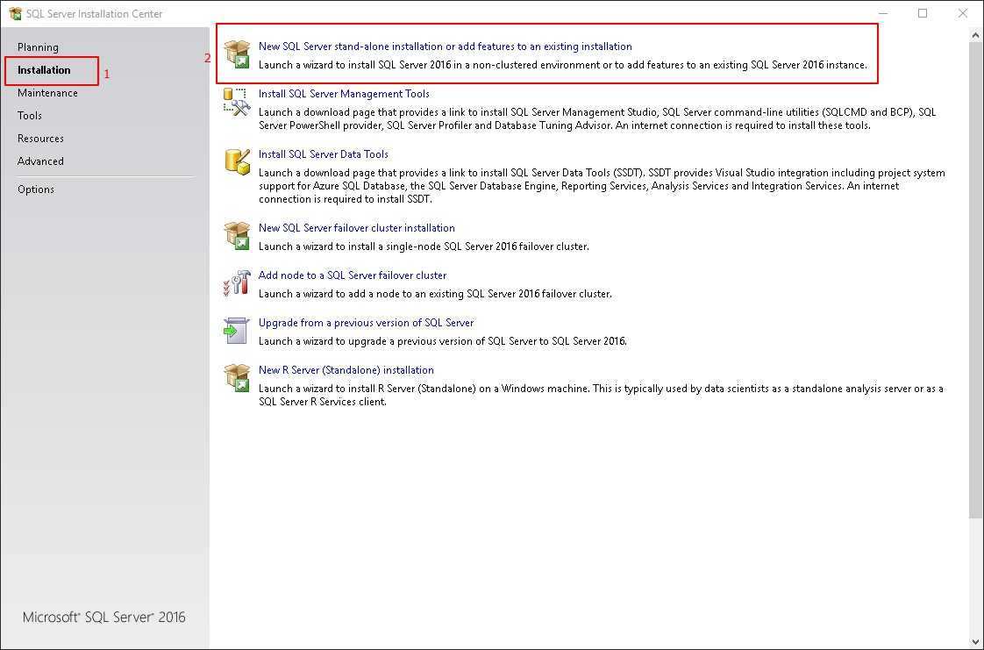
Task: Click description about R Server for data scientists
Action: point(601,396)
